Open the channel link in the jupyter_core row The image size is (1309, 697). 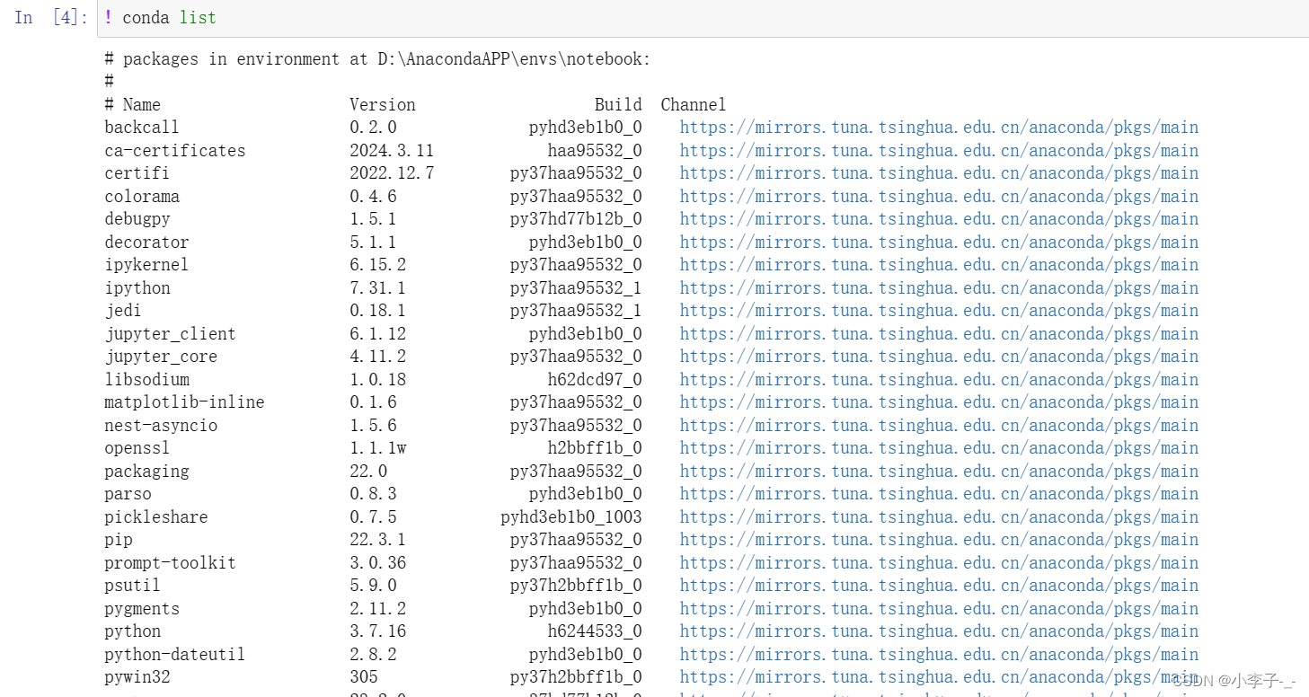coord(939,357)
